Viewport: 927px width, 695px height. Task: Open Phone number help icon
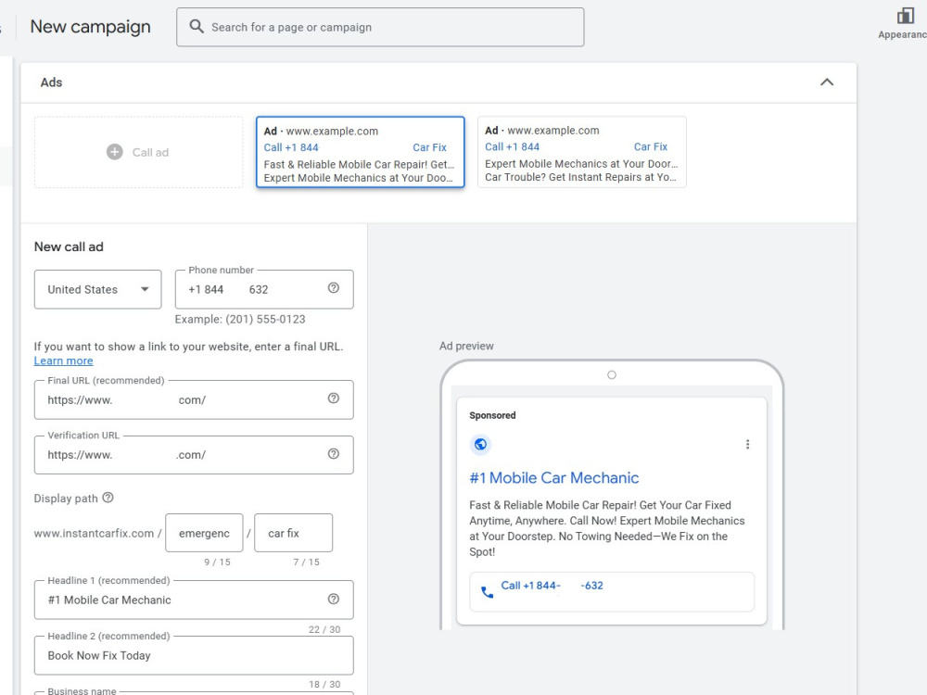point(334,288)
